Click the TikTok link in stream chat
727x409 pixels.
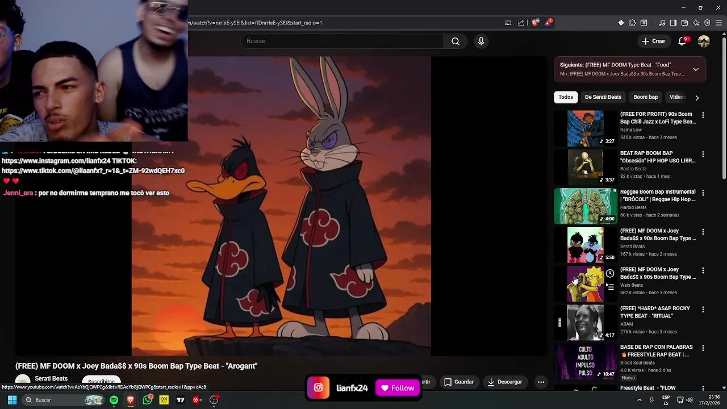(x=93, y=170)
